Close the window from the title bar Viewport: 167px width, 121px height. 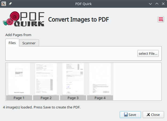[163, 4]
